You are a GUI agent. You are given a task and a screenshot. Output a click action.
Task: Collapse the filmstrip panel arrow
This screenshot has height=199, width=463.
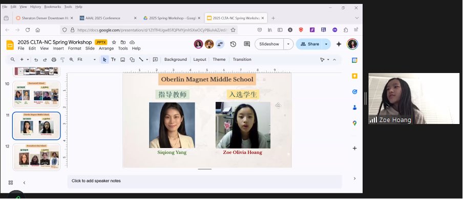pos(24,183)
